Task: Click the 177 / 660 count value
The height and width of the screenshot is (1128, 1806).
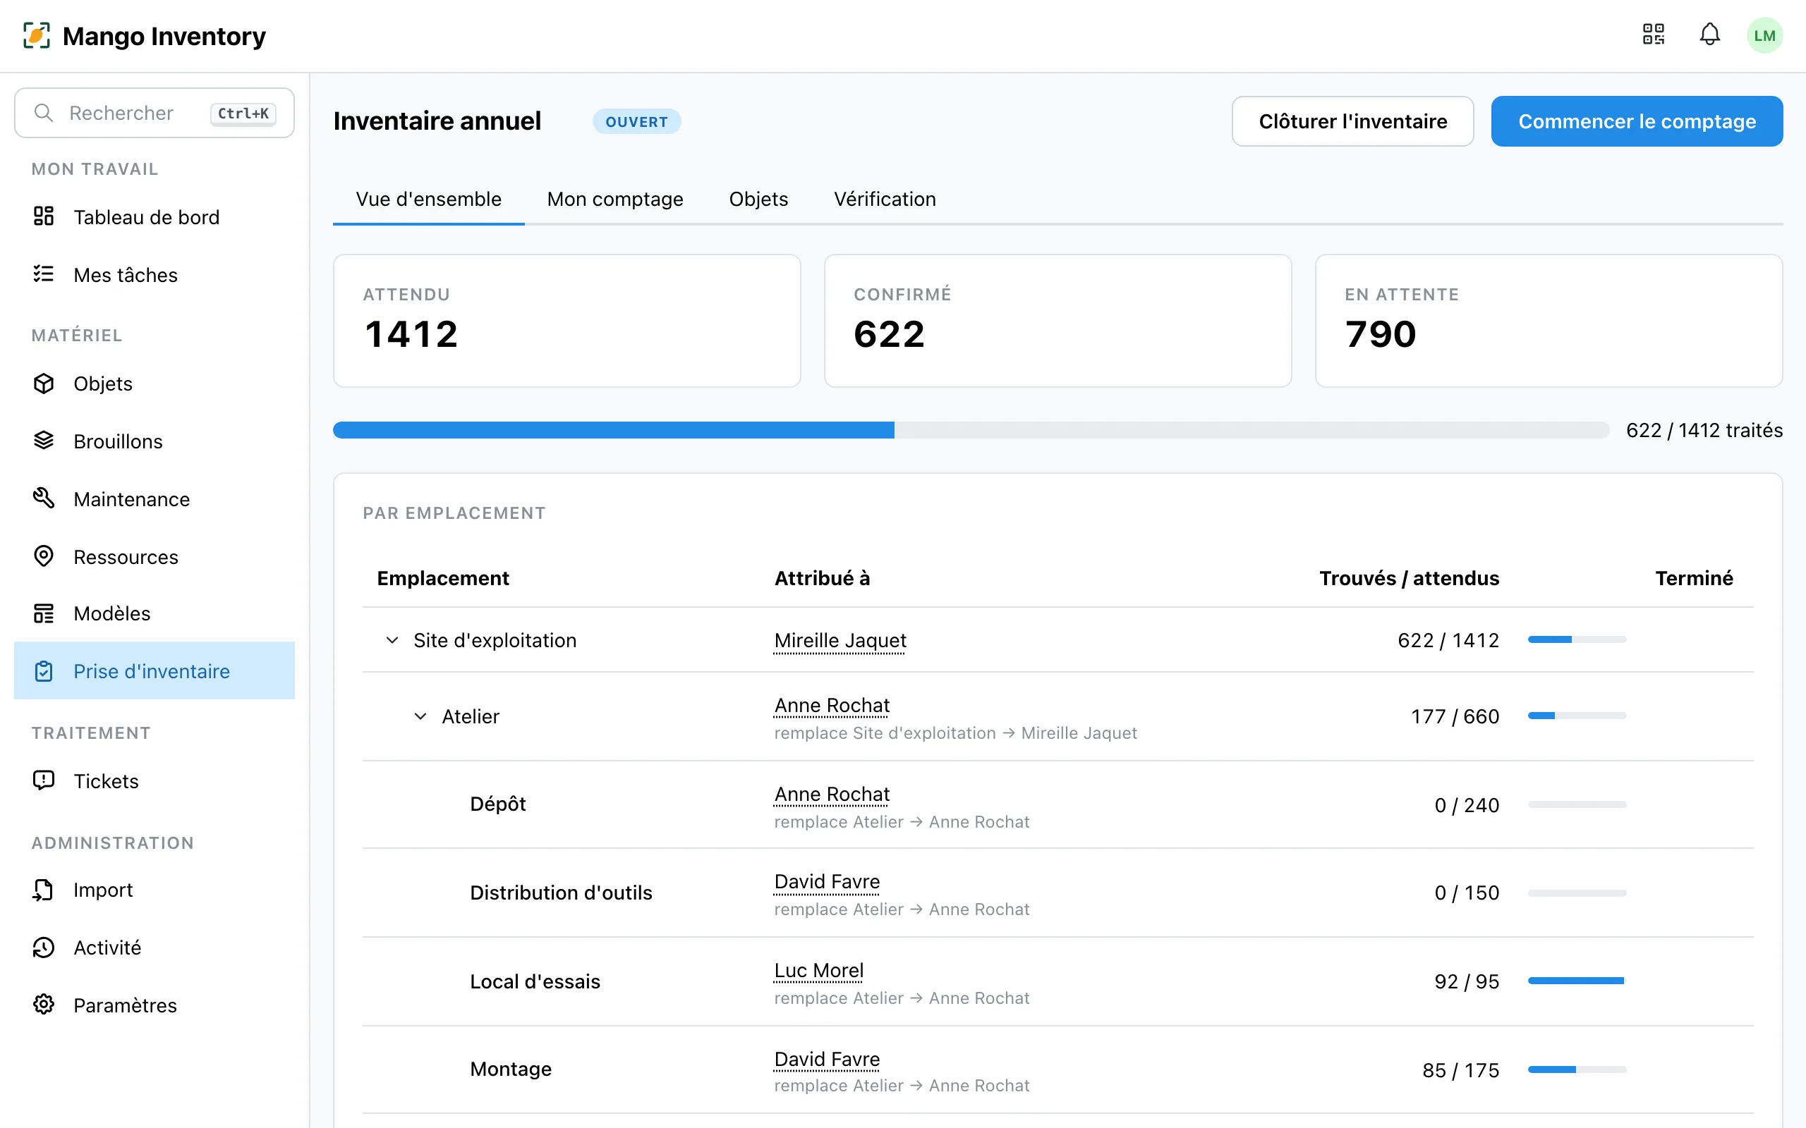Action: 1455,716
